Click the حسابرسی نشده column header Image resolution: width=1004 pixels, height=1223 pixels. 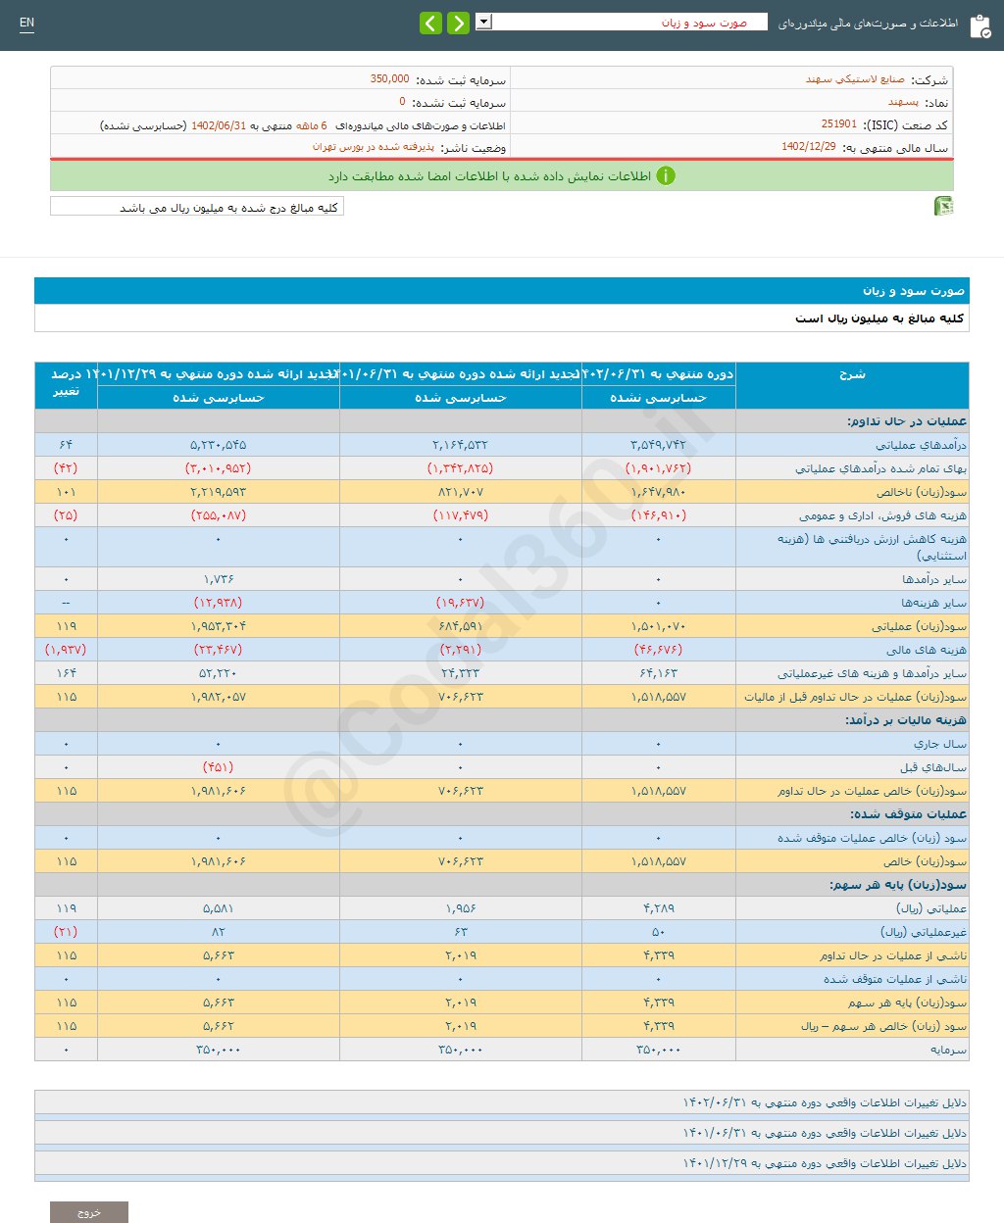[x=658, y=398]
